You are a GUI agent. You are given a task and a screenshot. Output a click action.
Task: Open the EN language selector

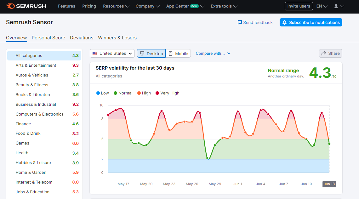tap(322, 6)
